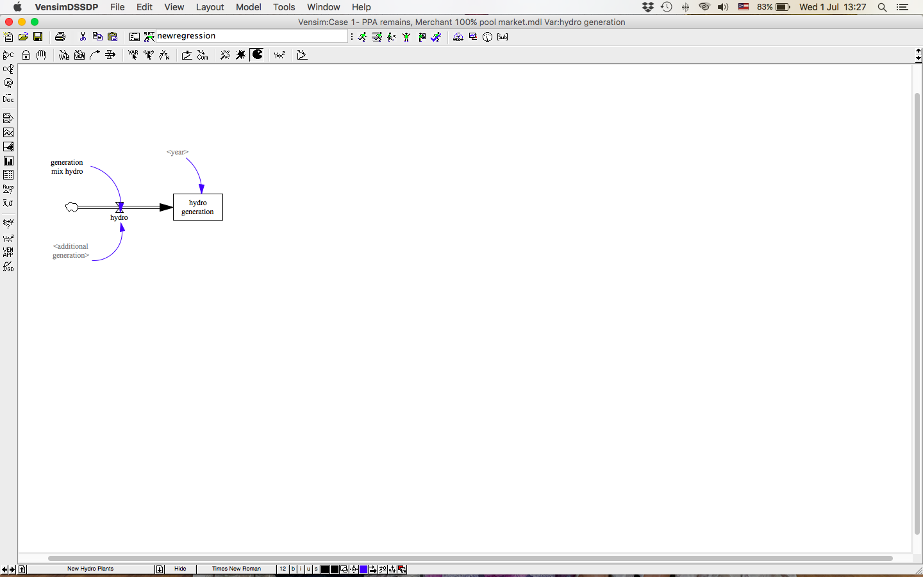
Task: Select the hydro generation stock box
Action: click(198, 207)
